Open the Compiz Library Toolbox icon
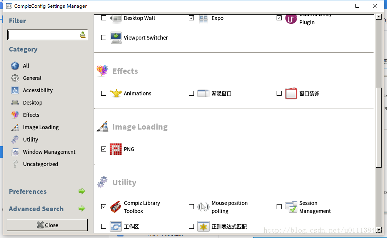The image size is (387, 238). pyautogui.click(x=116, y=207)
